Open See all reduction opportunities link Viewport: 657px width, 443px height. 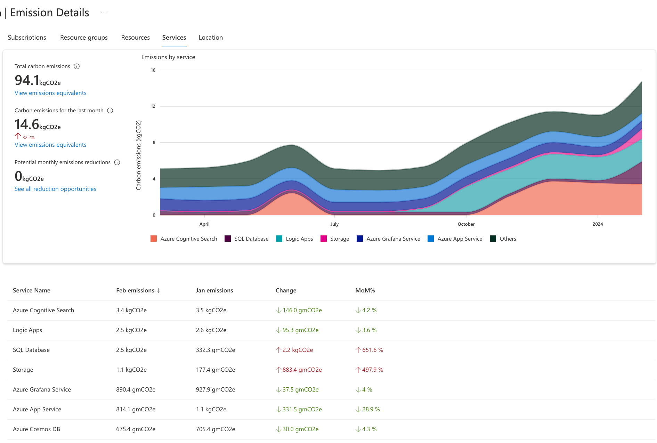(x=55, y=189)
